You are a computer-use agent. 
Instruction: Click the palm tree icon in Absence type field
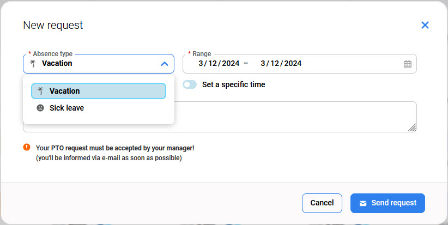33,63
